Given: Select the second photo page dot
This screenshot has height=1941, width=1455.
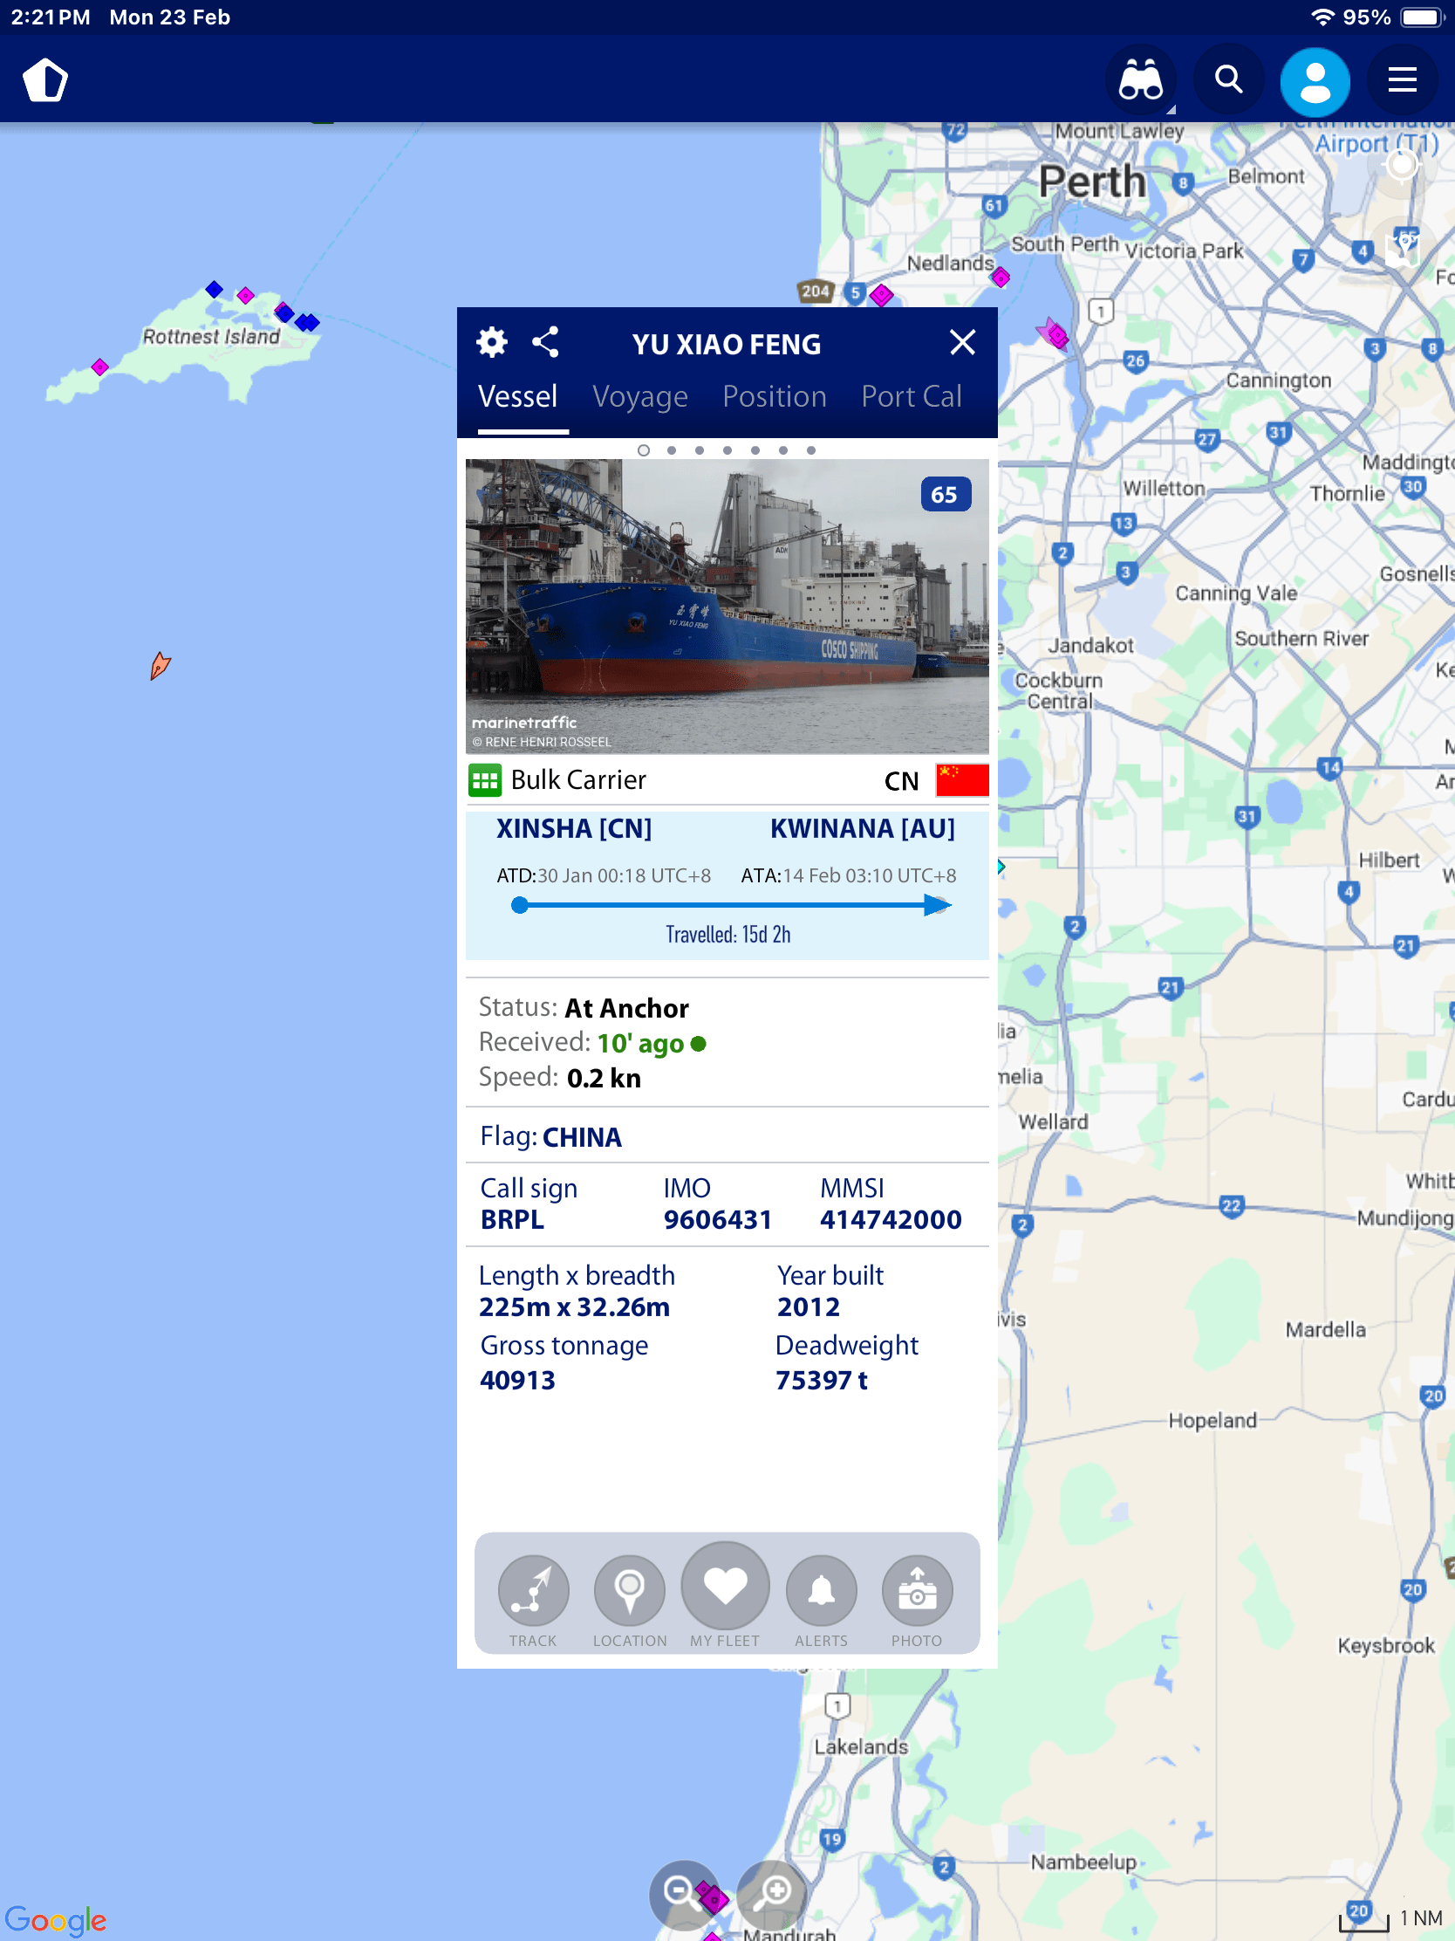Looking at the screenshot, I should coord(671,450).
